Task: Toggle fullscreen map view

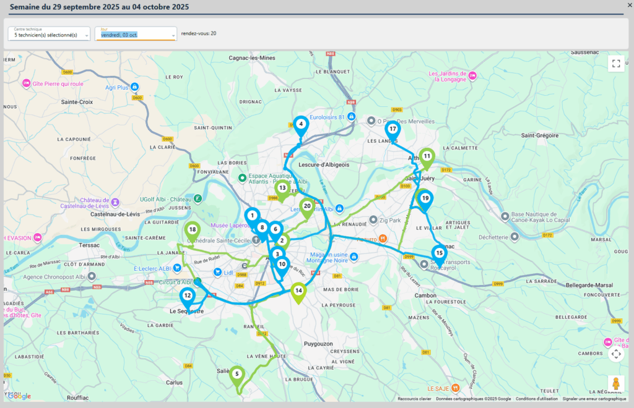Action: [615, 63]
